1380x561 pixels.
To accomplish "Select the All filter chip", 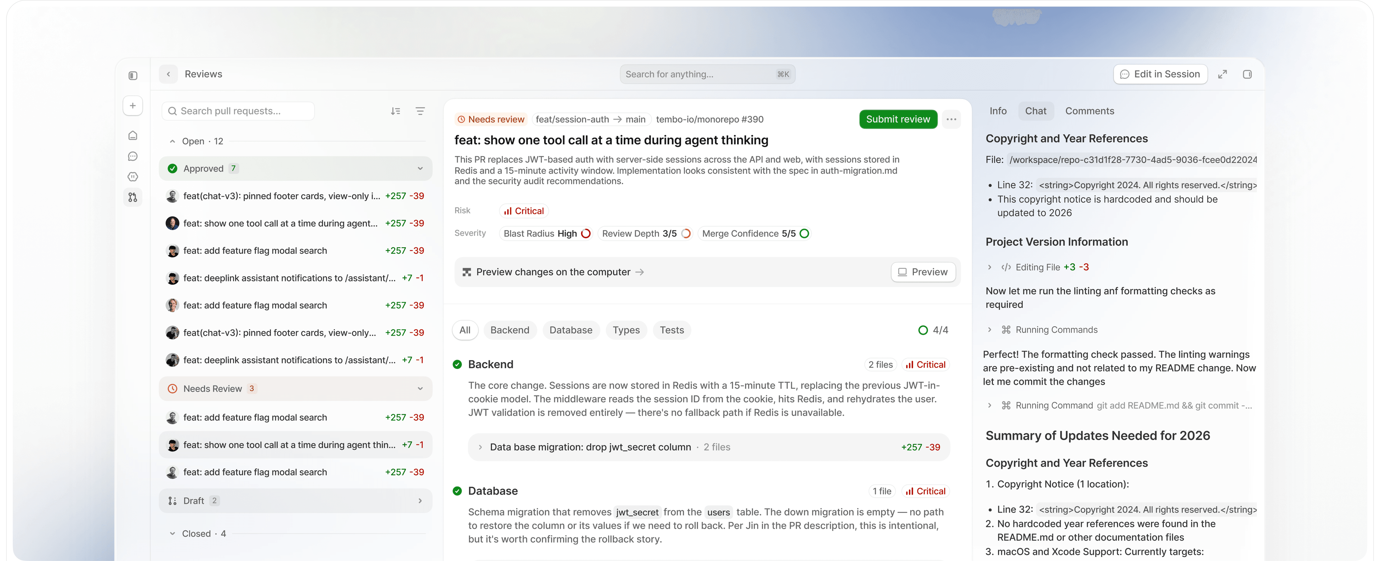I will (465, 330).
